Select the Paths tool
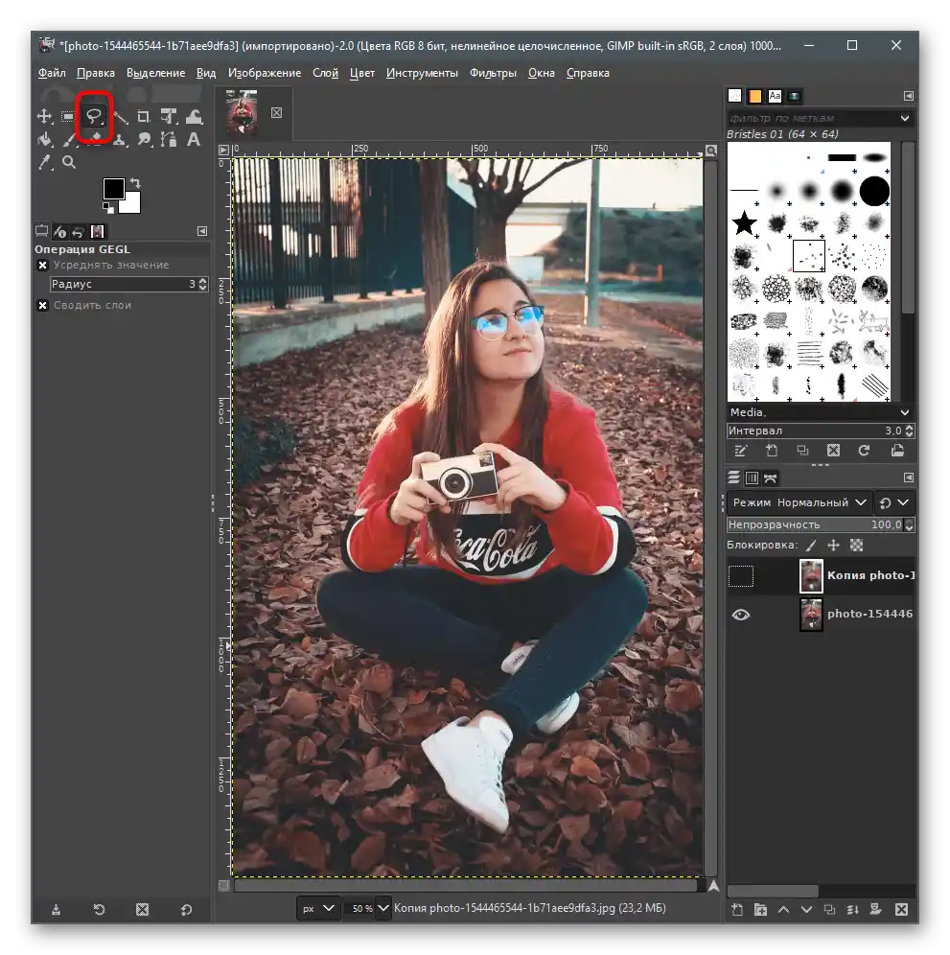The image size is (950, 955). [169, 139]
